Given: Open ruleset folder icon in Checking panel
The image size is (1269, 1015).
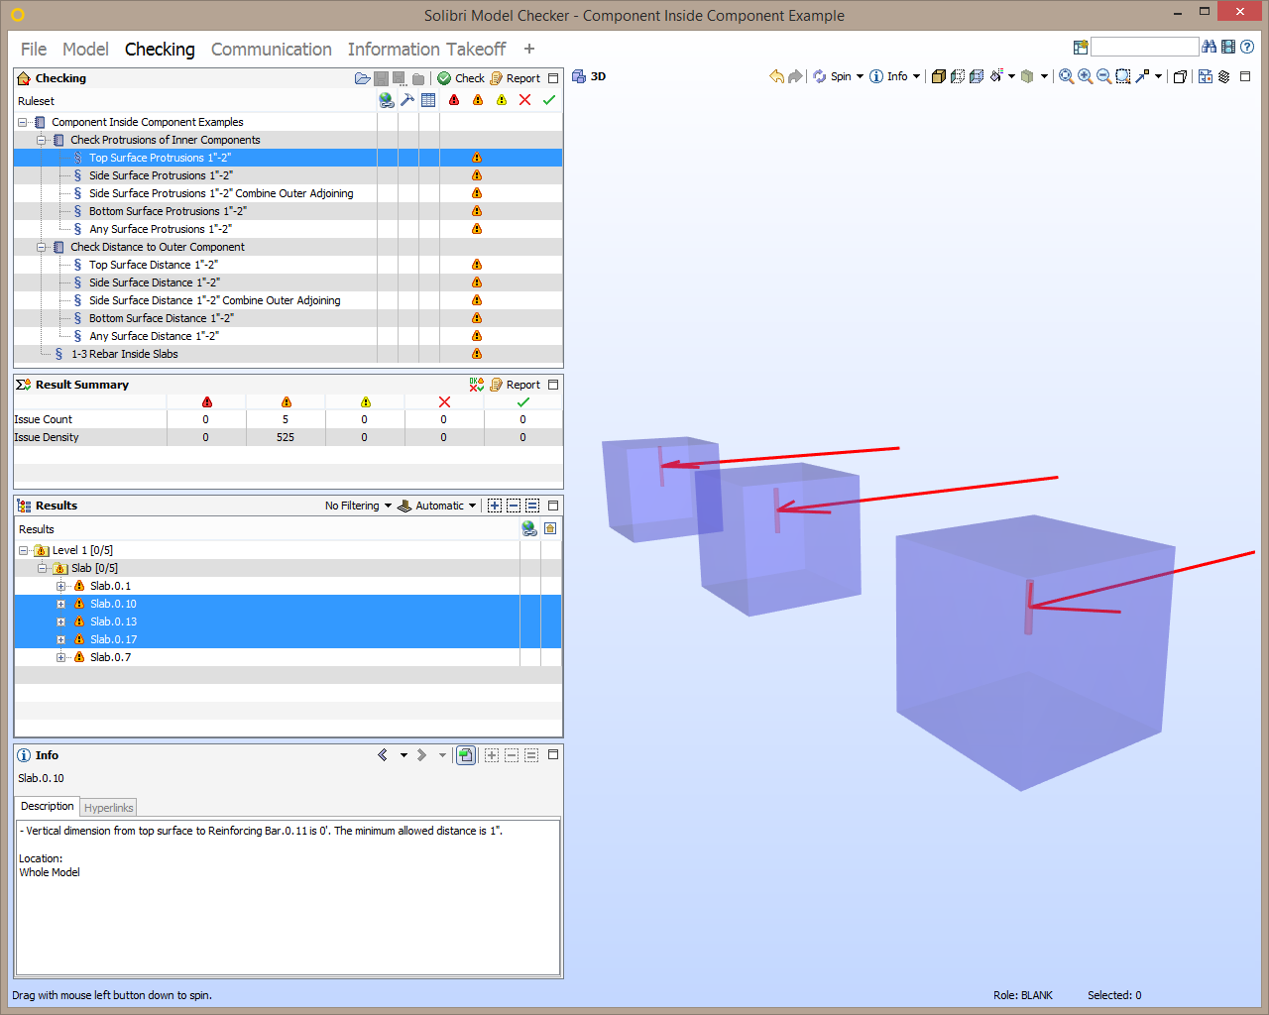Looking at the screenshot, I should point(363,78).
